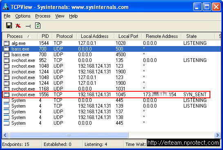The image size is (223, 150).
Task: Sort by the Process column header
Action: coord(20,36)
